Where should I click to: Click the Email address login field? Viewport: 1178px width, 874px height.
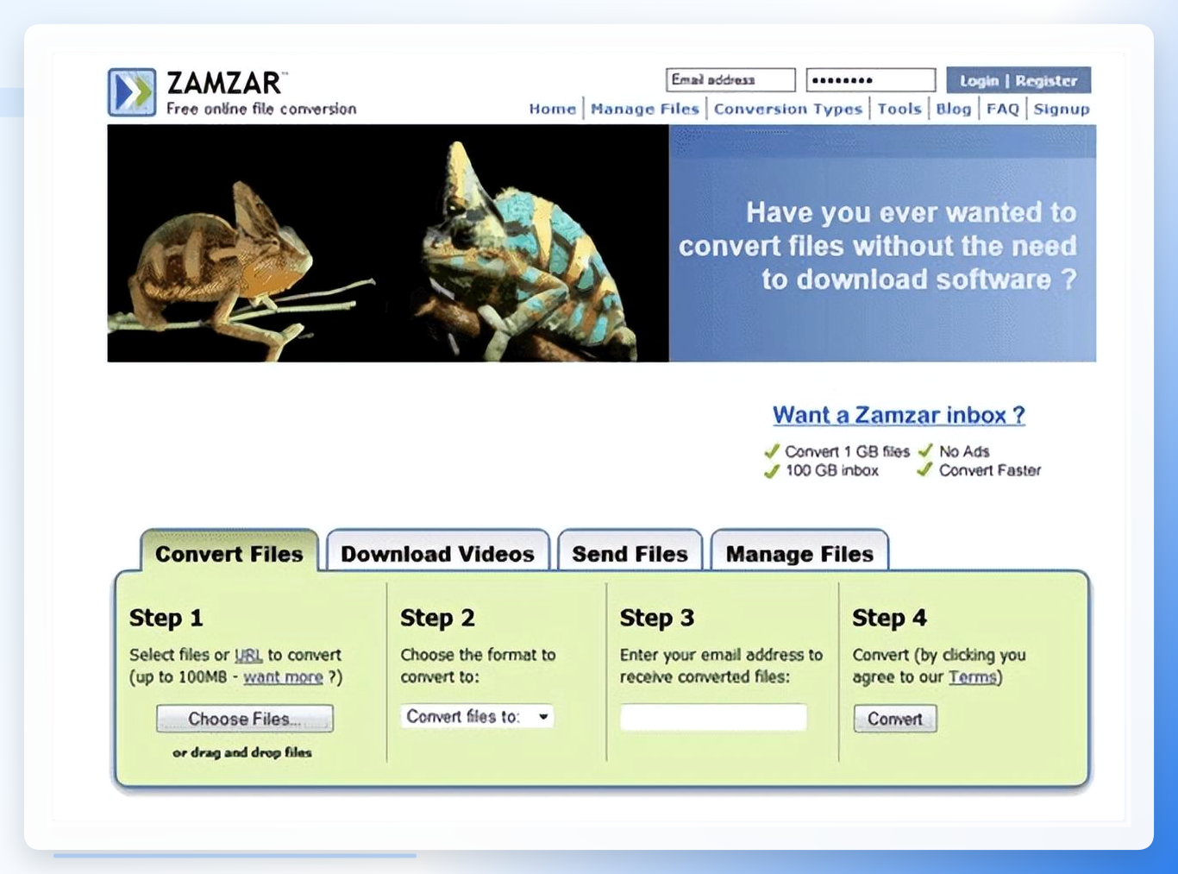730,80
